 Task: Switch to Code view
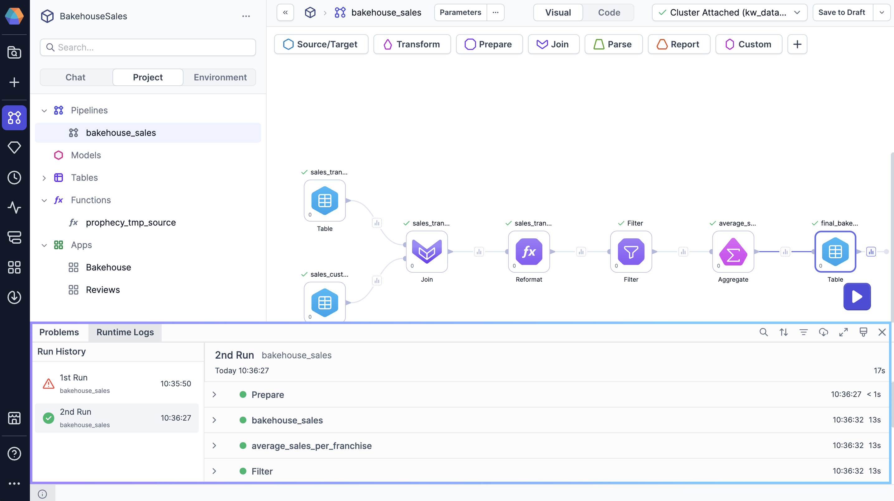609,12
